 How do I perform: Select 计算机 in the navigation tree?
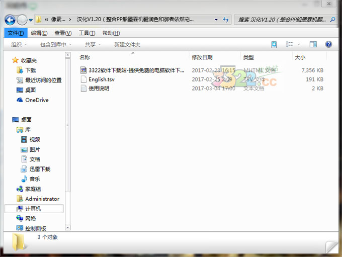[x=33, y=208]
